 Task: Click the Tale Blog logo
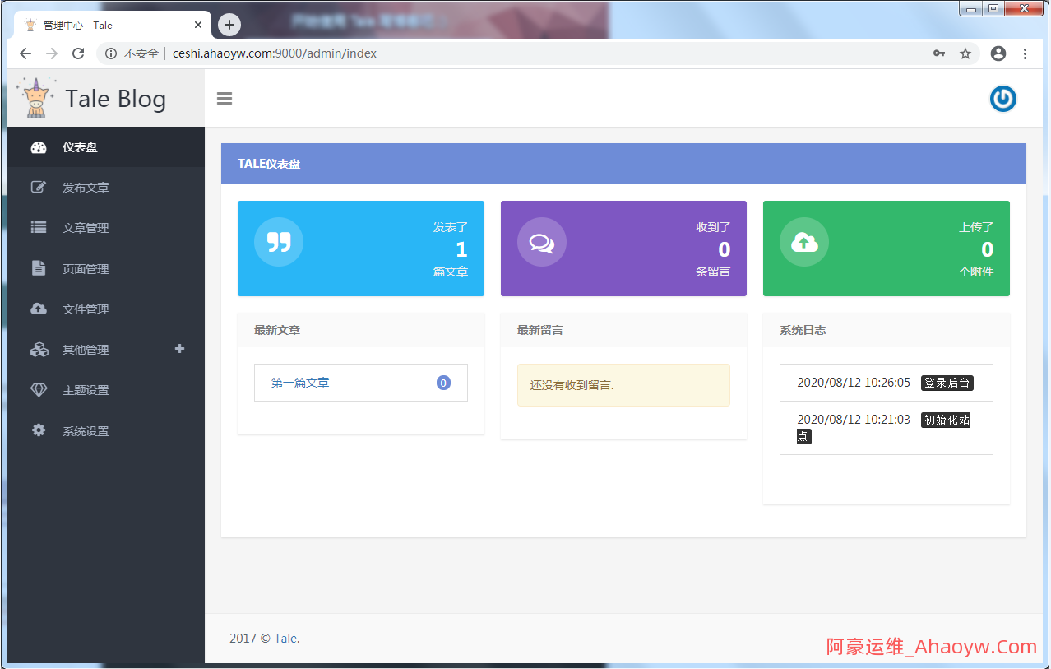pos(92,99)
